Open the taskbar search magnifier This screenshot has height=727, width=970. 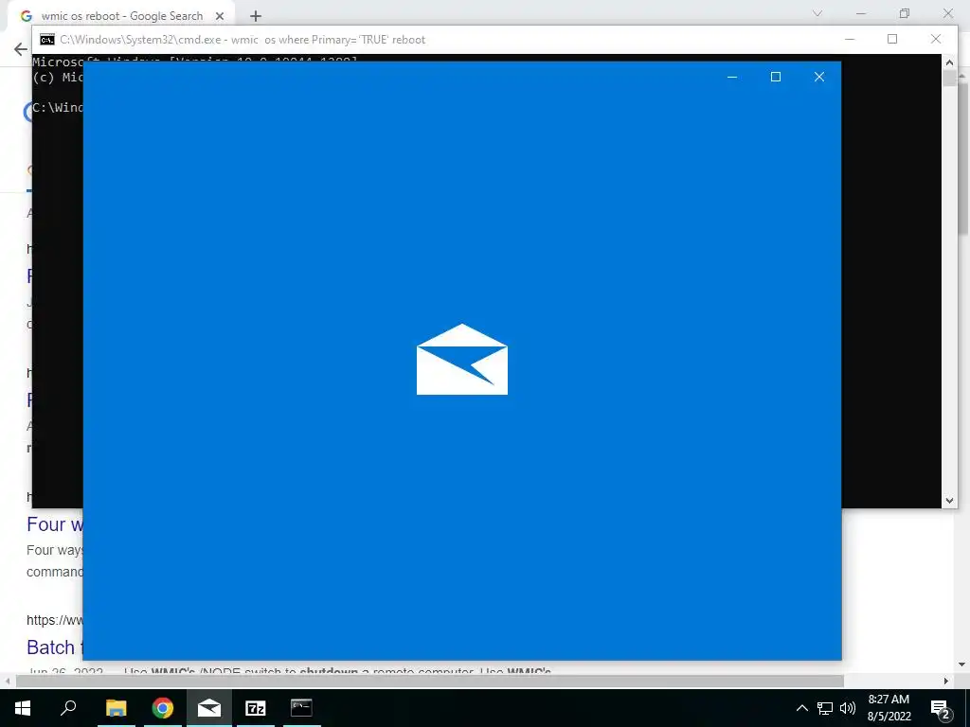(x=68, y=708)
